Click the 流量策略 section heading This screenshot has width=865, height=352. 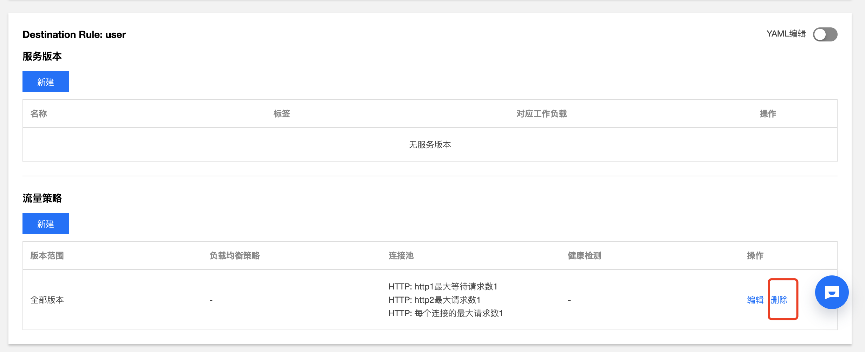coord(42,198)
